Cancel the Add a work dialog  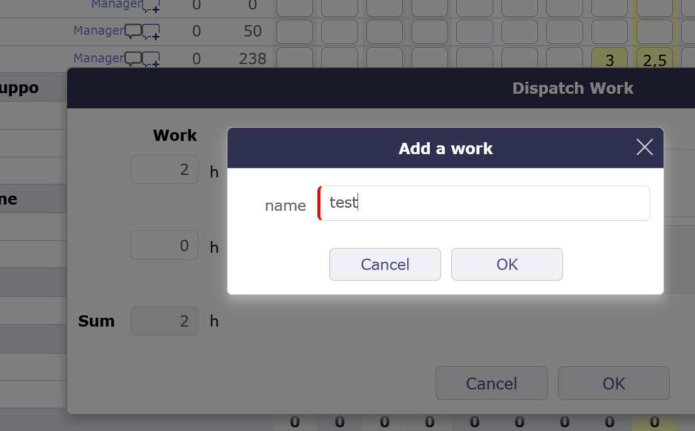(x=385, y=264)
